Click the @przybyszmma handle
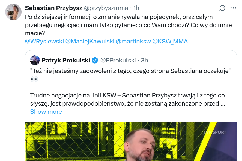Image resolution: width=242 pixels, height=161 pixels. coord(104,8)
